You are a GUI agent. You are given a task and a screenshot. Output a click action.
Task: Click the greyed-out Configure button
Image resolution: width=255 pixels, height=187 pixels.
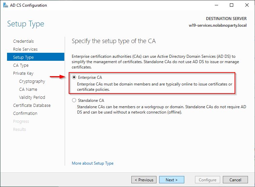click(207, 180)
